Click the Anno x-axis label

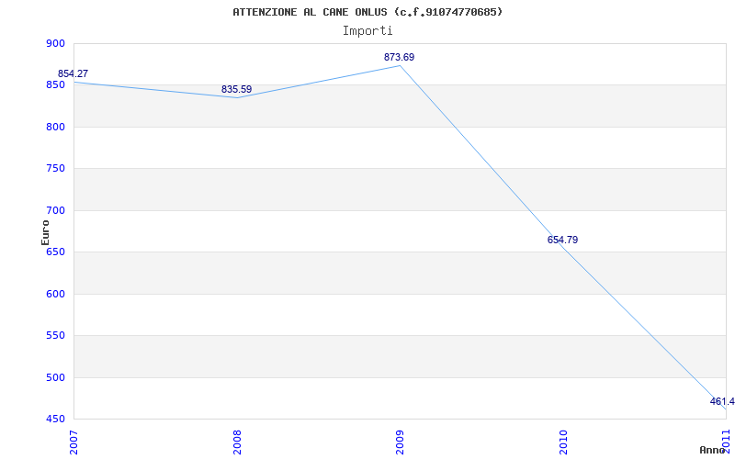[713, 450]
